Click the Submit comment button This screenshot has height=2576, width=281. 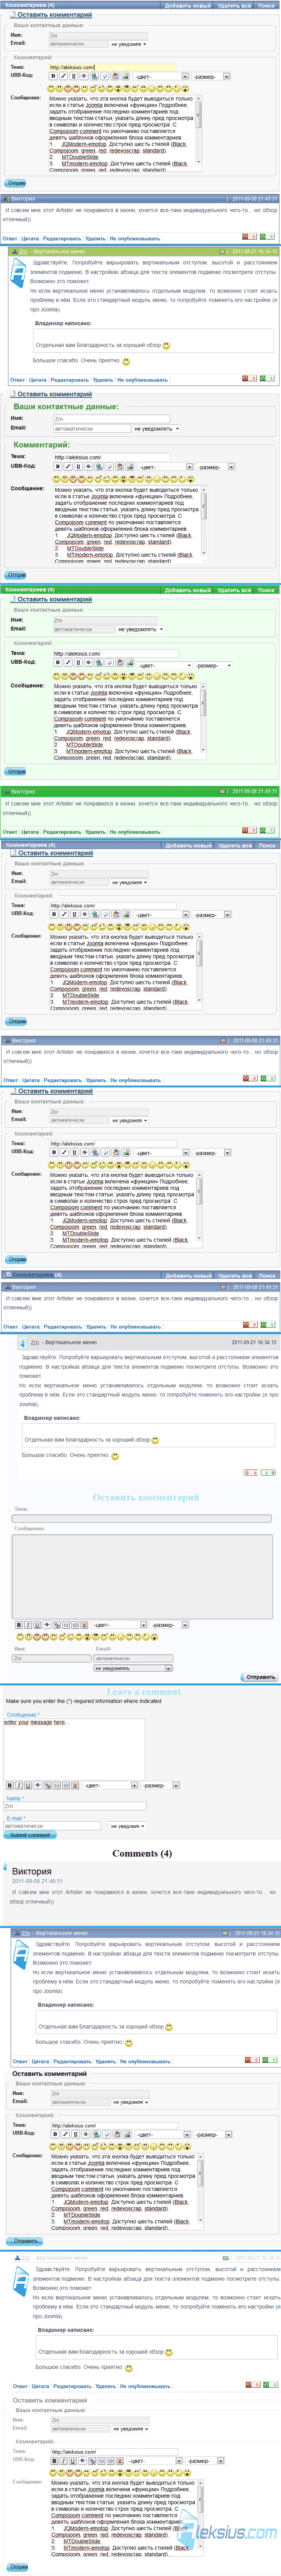30,1835
